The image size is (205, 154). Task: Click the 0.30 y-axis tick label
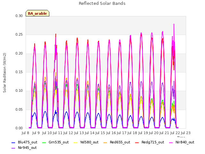click(19, 16)
